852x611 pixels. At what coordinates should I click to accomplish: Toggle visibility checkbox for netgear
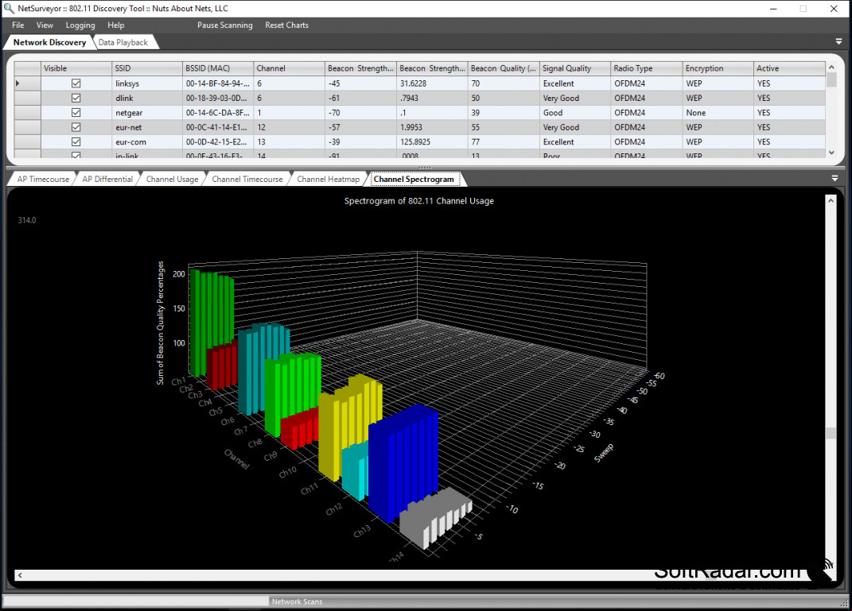pyautogui.click(x=76, y=112)
